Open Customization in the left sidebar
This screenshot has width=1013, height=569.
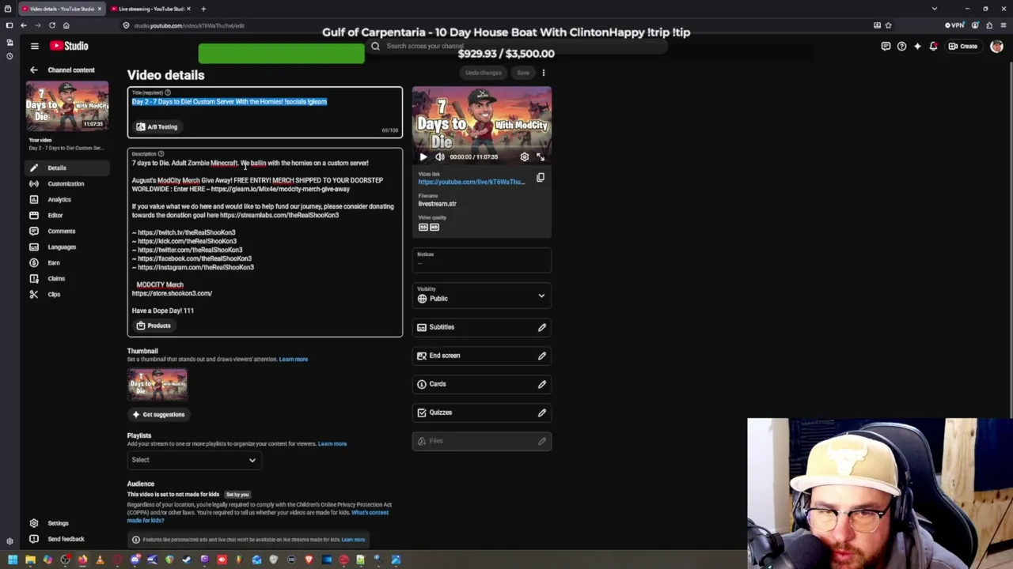(x=65, y=183)
